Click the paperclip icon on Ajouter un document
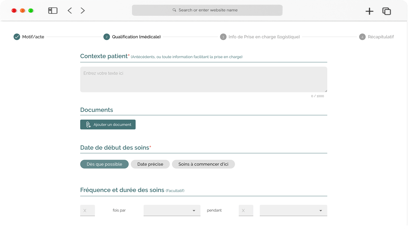 click(x=88, y=125)
